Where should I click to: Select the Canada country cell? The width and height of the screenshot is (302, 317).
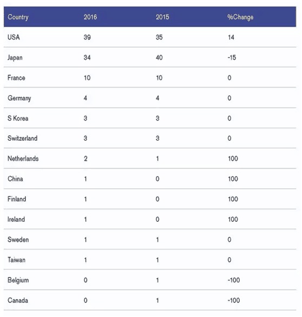[x=18, y=300]
